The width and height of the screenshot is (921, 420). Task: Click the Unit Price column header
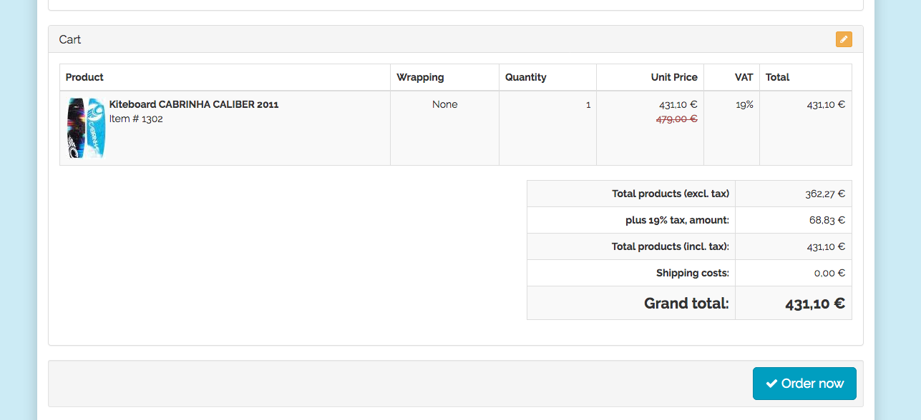click(x=673, y=77)
